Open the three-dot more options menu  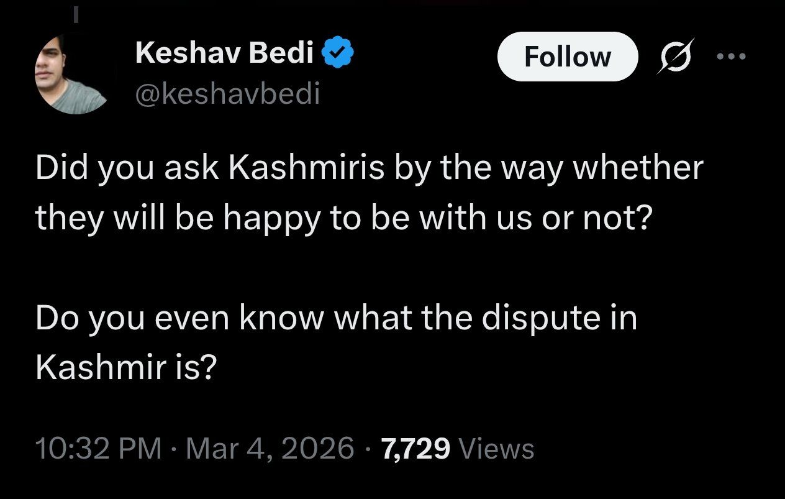[730, 57]
